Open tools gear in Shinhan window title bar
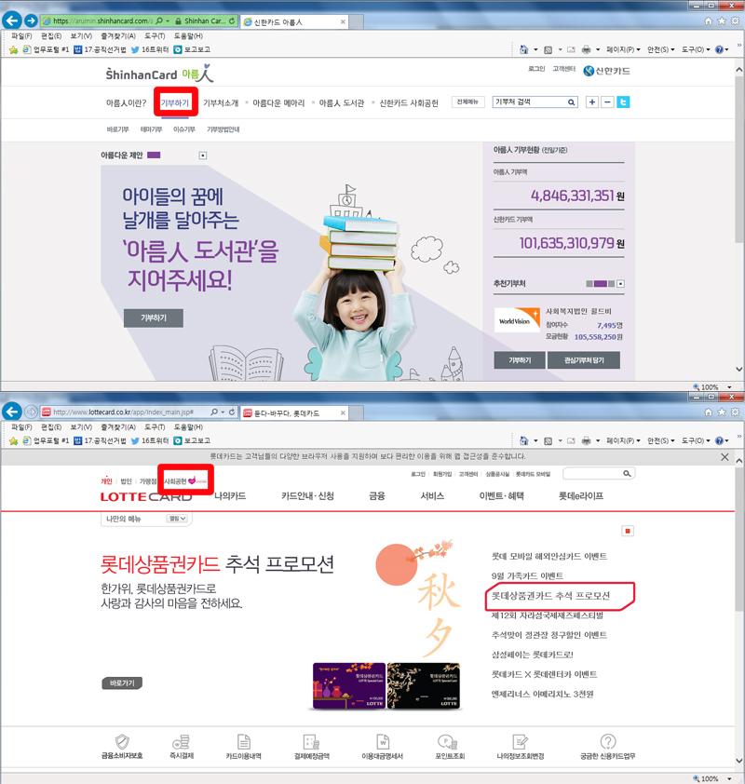 pyautogui.click(x=735, y=21)
